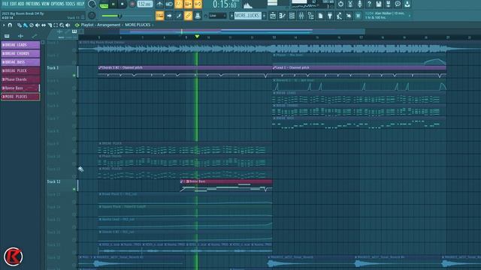Open the FILE menu
This screenshot has height=270, width=481.
tap(5, 4)
